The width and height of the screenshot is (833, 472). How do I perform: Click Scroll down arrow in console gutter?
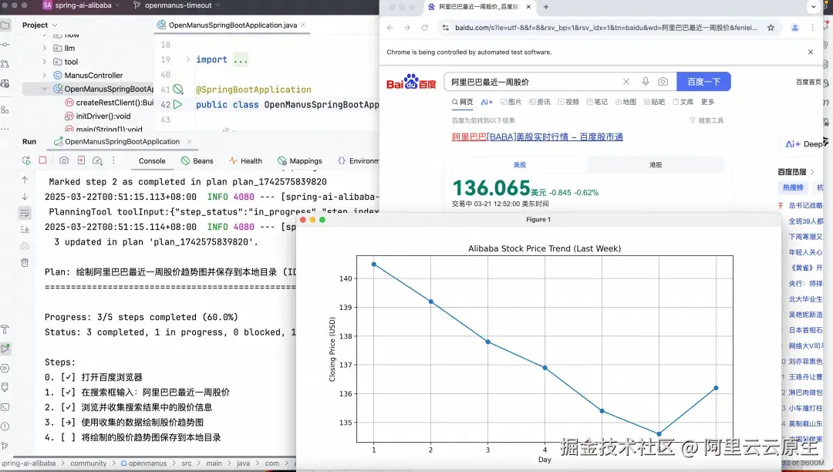pyautogui.click(x=25, y=197)
